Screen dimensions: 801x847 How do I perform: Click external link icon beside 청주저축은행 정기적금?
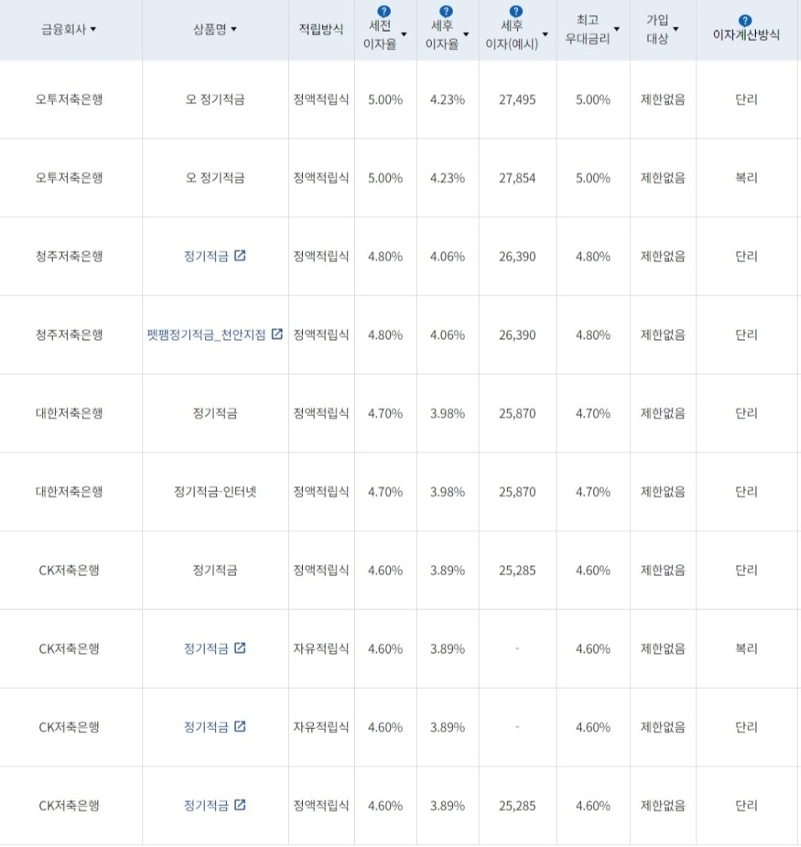tap(241, 256)
